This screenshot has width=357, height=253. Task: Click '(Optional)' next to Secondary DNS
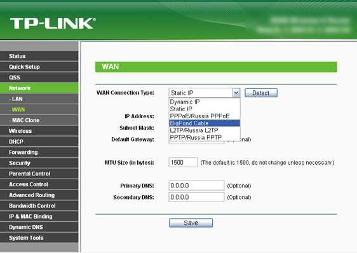239,198
